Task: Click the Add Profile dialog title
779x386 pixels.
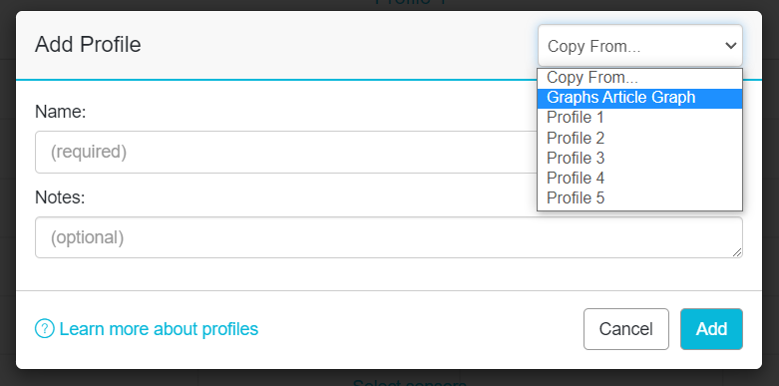Action: coord(88,45)
